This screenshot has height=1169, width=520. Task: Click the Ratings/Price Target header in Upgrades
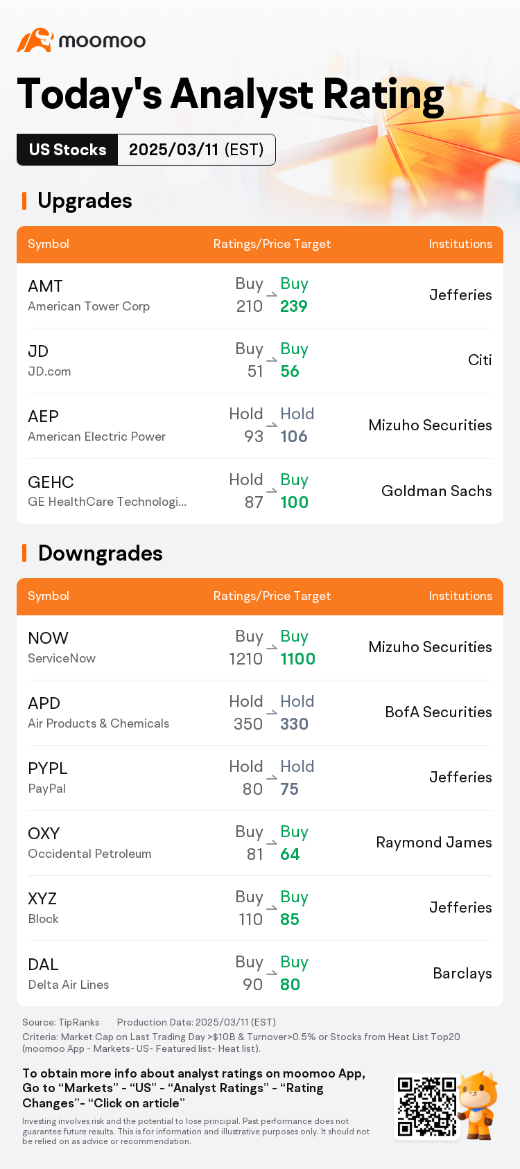272,244
